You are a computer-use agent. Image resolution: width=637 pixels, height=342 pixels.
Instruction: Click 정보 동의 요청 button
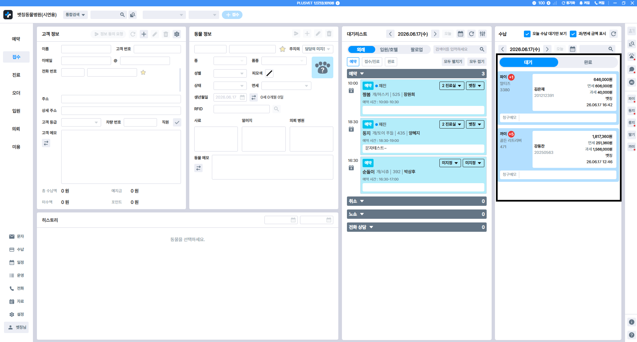coord(108,34)
